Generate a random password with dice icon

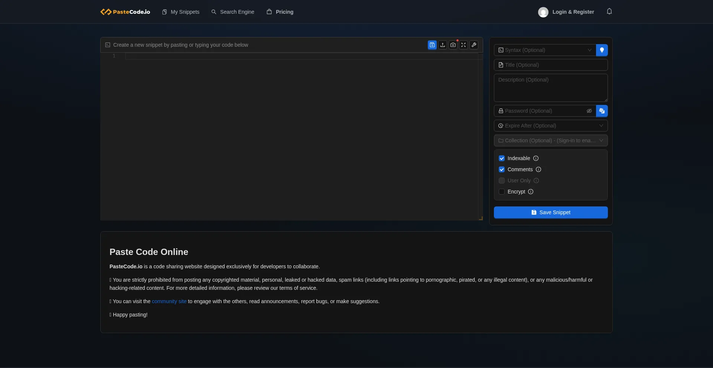tap(602, 111)
